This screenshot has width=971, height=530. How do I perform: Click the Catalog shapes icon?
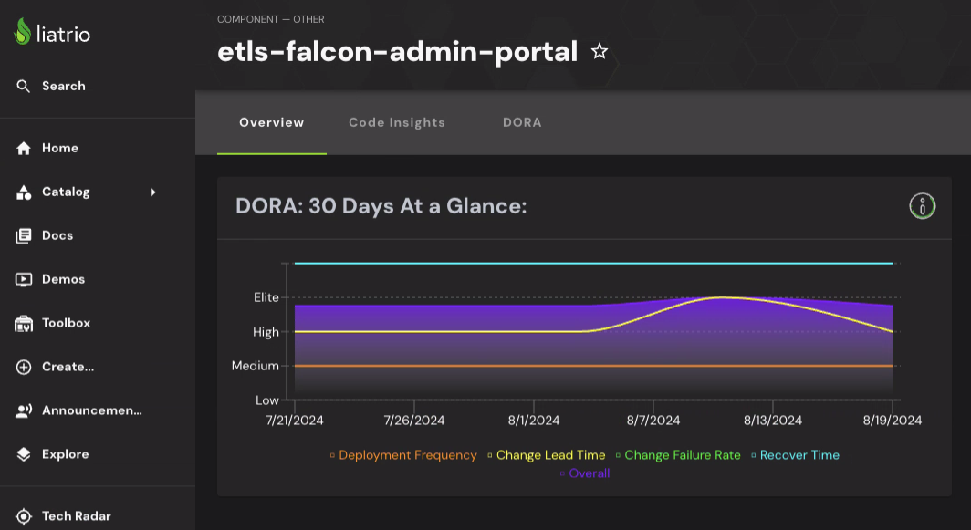(24, 192)
